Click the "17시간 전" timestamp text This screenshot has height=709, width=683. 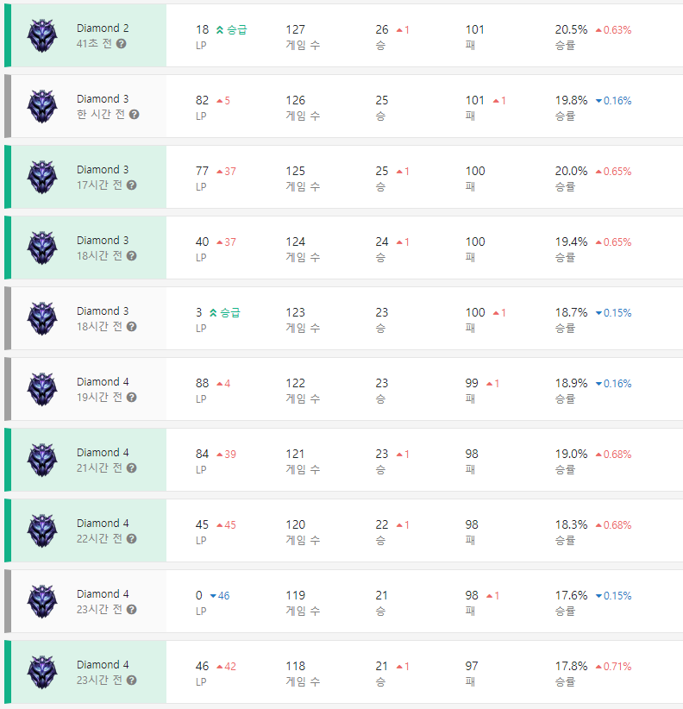pyautogui.click(x=99, y=185)
